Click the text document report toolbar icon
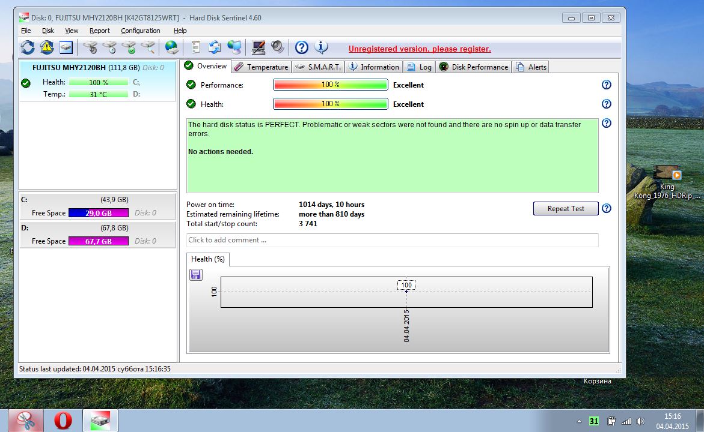 click(195, 47)
